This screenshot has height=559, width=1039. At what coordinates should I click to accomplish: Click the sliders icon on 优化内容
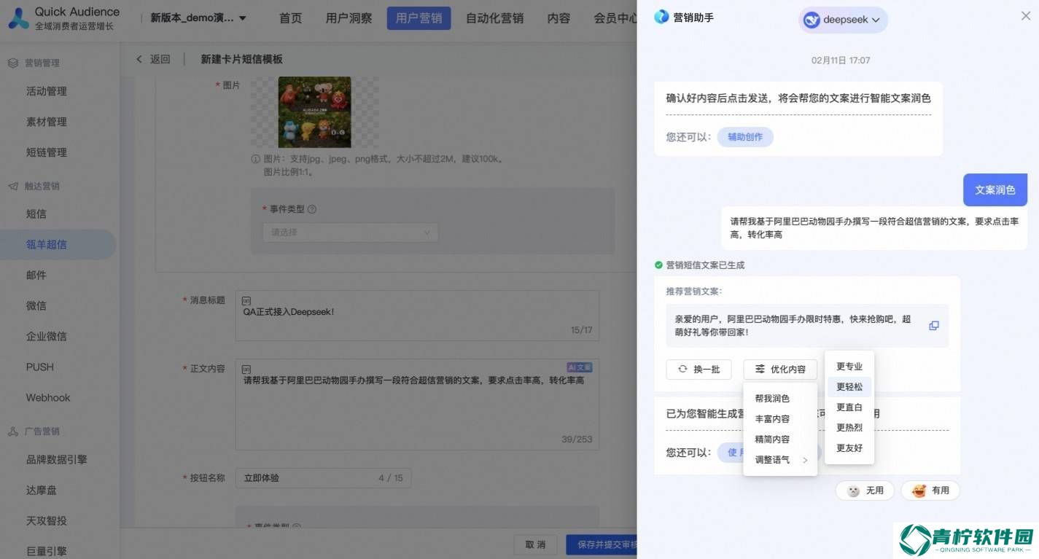tap(760, 370)
